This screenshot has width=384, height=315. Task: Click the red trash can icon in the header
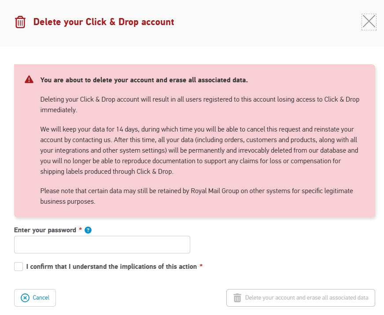click(x=20, y=22)
